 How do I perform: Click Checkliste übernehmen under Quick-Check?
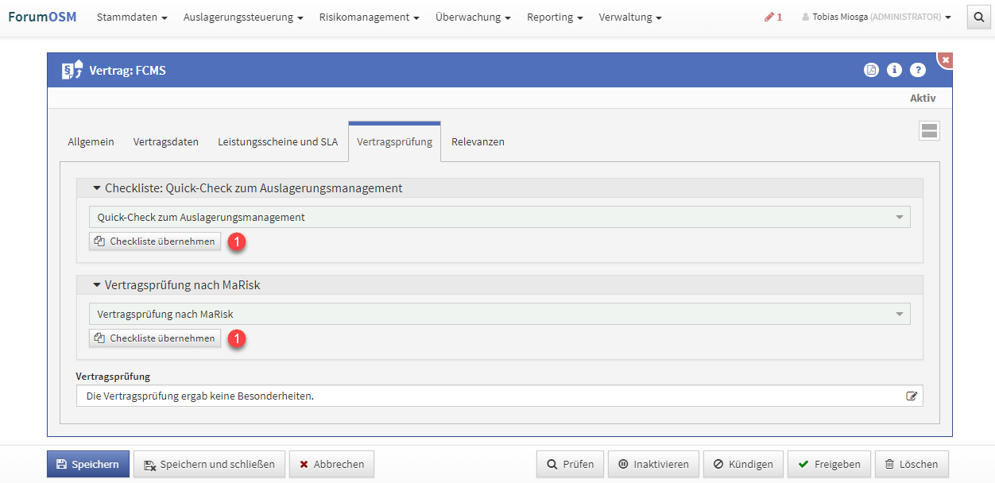tap(155, 241)
